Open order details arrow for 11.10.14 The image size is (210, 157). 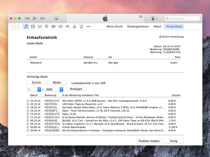click(x=28, y=117)
